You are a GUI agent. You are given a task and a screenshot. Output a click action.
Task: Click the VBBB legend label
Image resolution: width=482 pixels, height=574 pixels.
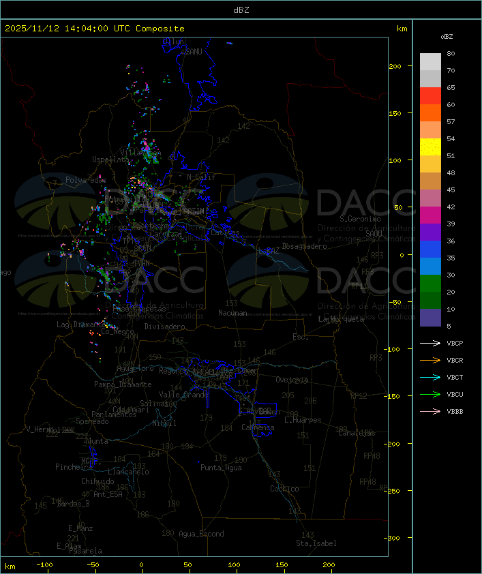pyautogui.click(x=455, y=412)
